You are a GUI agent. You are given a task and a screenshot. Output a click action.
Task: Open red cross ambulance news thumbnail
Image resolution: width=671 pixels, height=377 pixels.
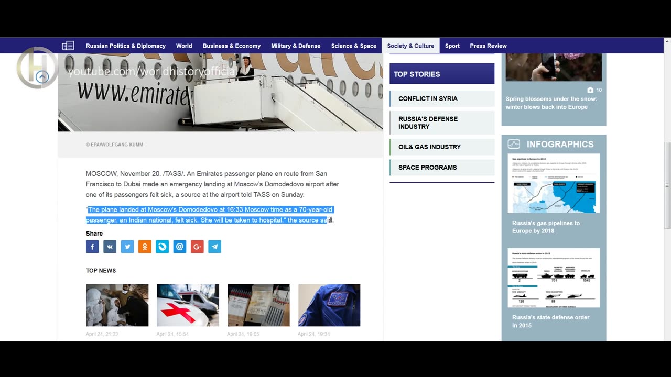188,305
